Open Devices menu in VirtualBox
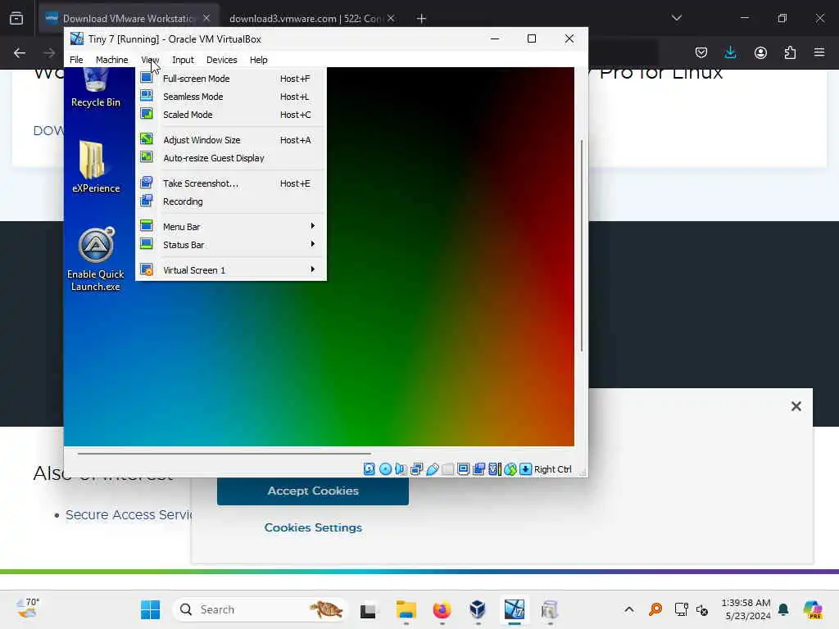The image size is (839, 629). tap(221, 60)
